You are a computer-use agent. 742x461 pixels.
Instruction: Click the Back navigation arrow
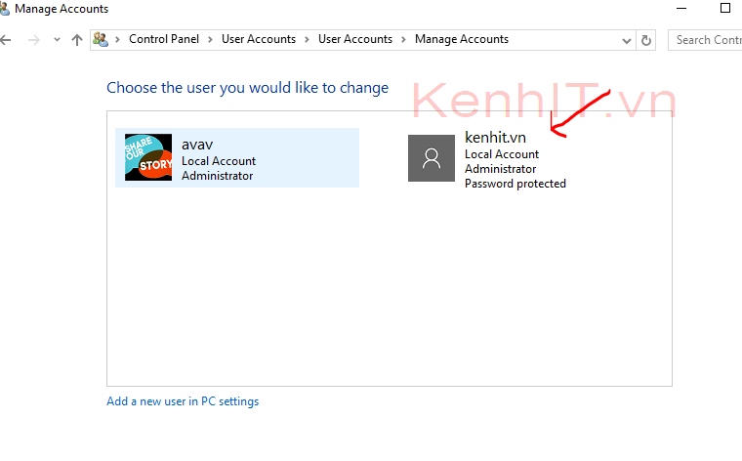pyautogui.click(x=6, y=40)
